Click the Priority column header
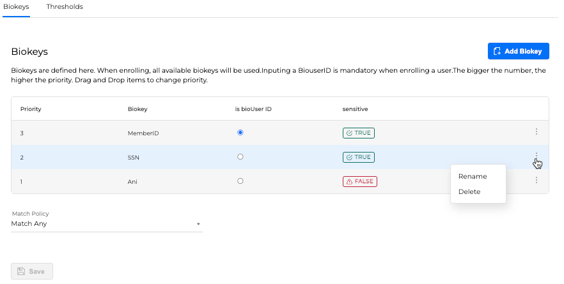This screenshot has width=564, height=284. click(31, 109)
